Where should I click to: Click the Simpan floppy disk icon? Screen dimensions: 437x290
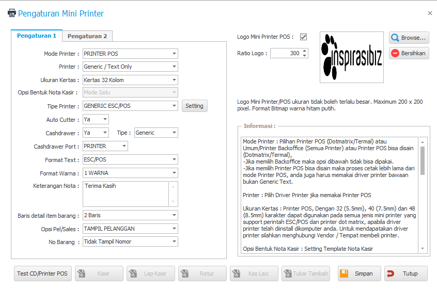(344, 273)
